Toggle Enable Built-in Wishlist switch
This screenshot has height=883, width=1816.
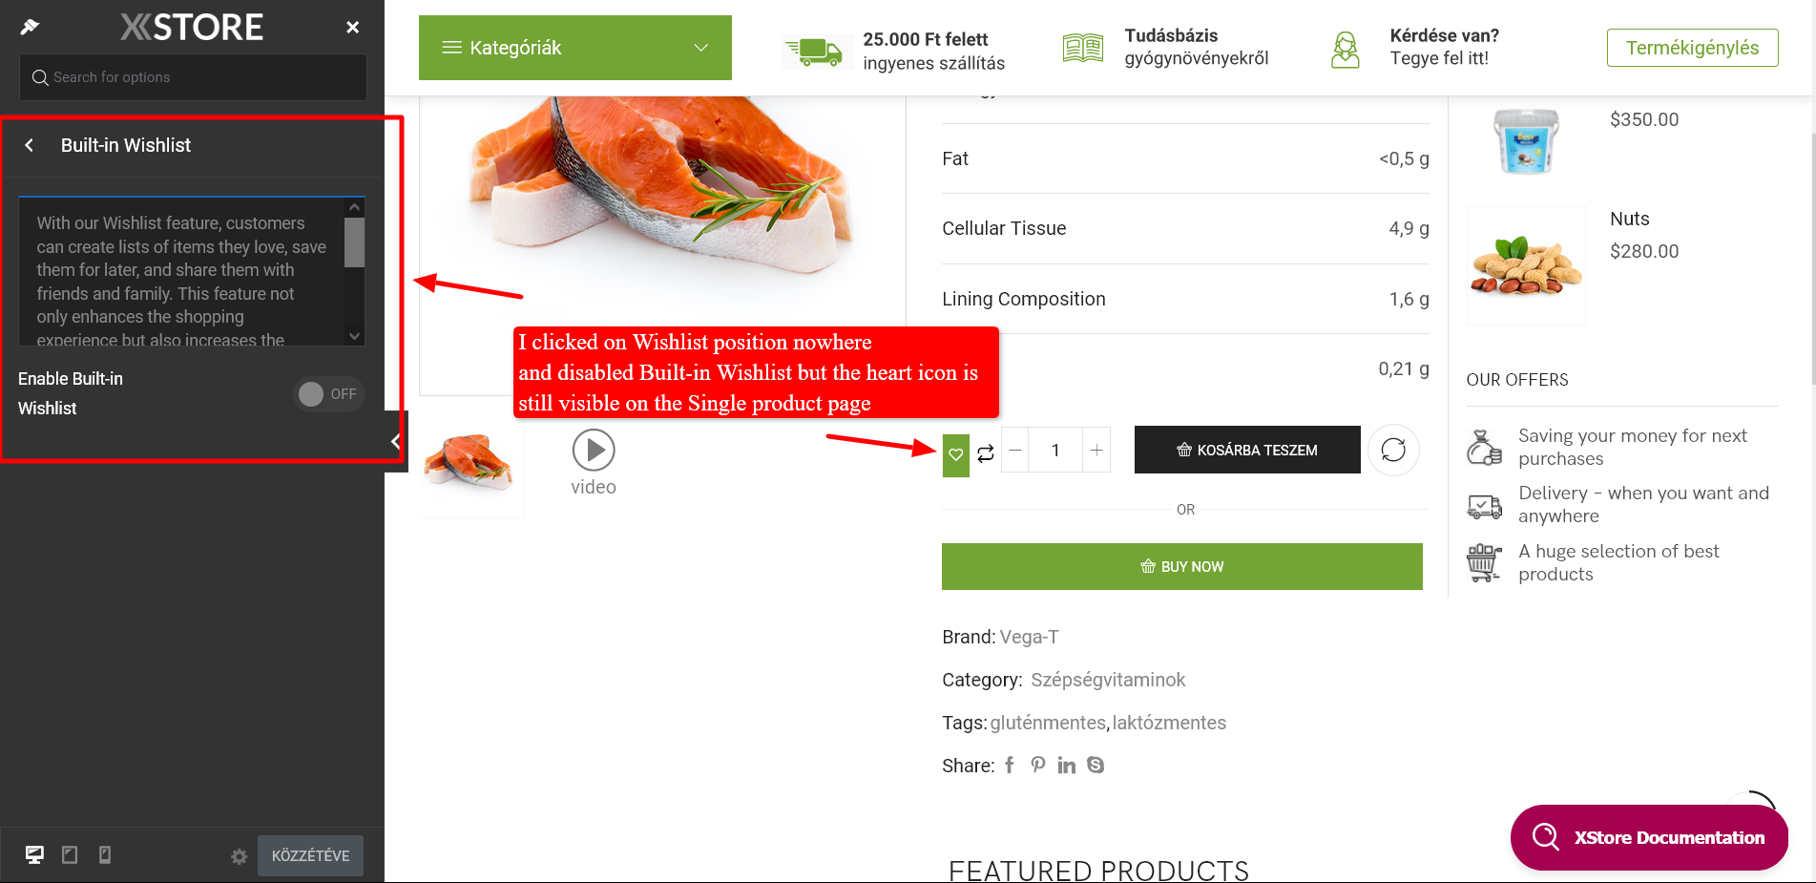[x=329, y=394]
